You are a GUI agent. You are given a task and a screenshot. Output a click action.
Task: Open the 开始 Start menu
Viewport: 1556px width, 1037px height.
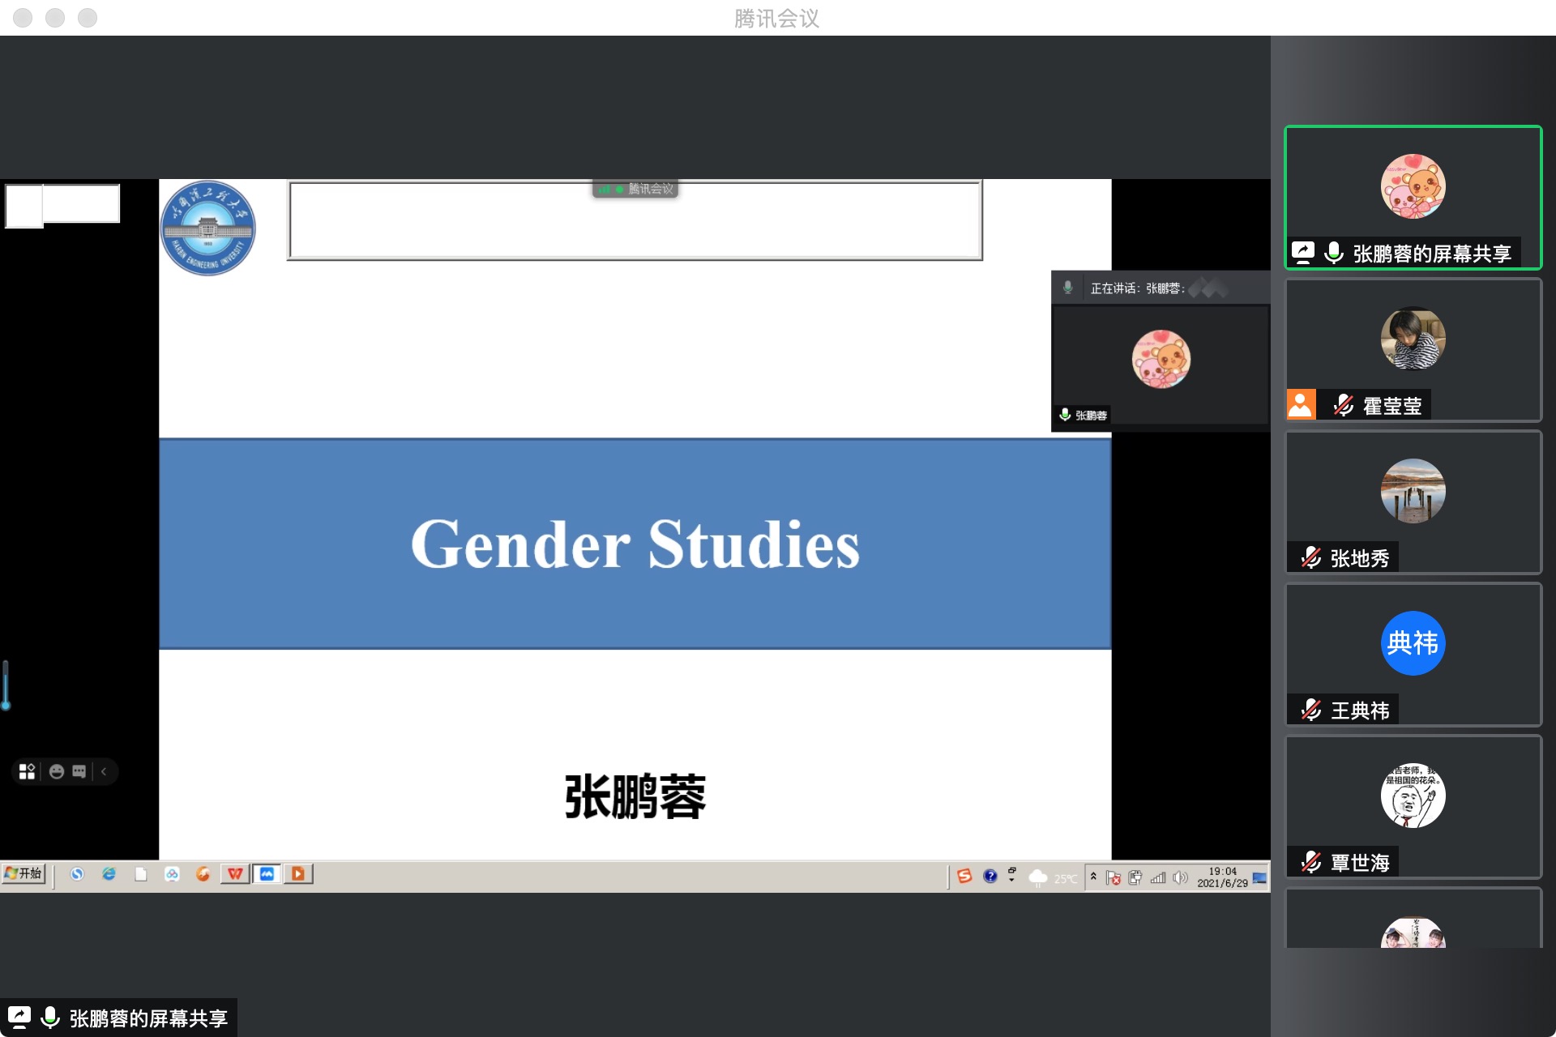click(24, 873)
